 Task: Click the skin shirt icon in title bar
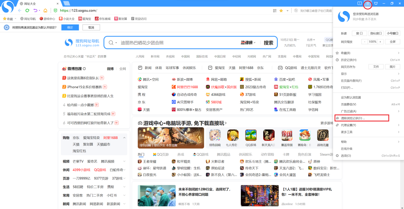click(376, 3)
